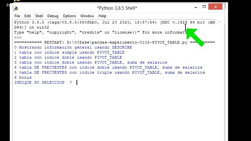Click the 'D64)] on win32' line
Screen dimensions: 251x141
coord(31,27)
